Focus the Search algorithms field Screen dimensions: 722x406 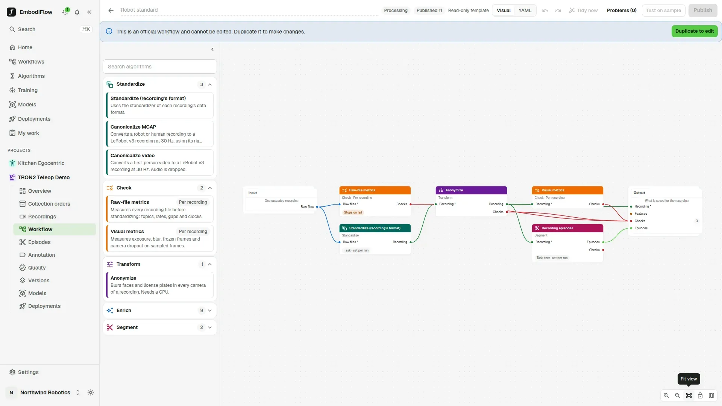[x=160, y=67]
